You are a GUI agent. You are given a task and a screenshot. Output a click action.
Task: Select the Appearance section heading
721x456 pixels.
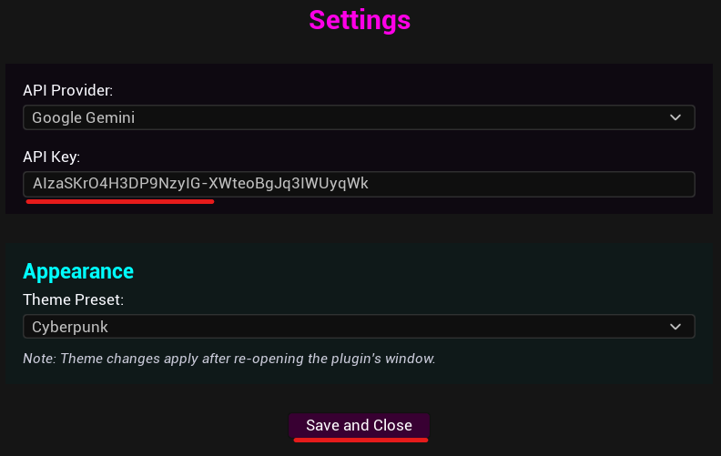click(78, 270)
